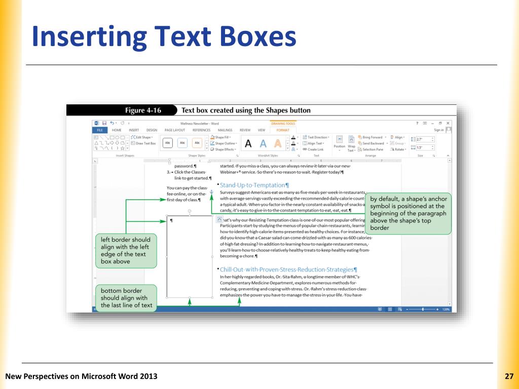
Task: Open the Align dropdown in Arrange group
Action: (x=397, y=137)
